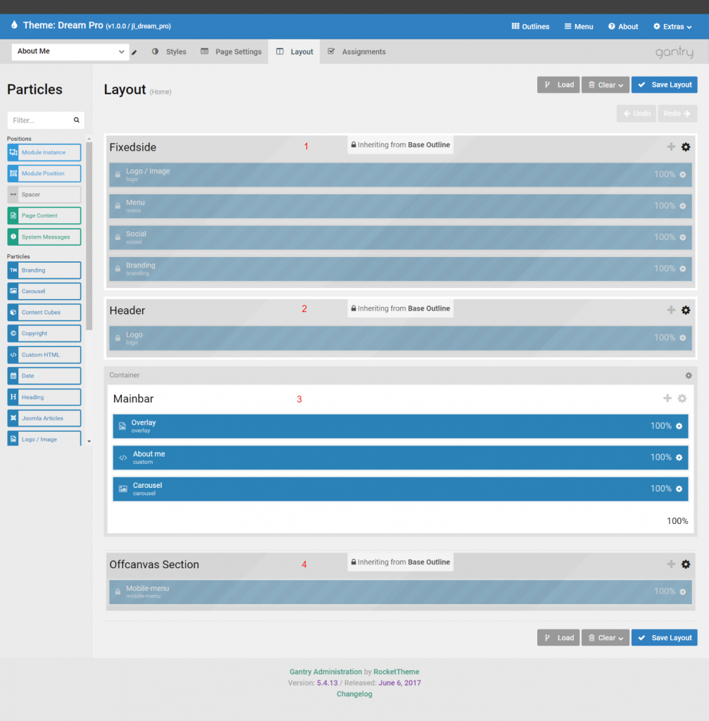This screenshot has width=709, height=721.
Task: Click the pencil icon beside the About Me selector
Action: pyautogui.click(x=136, y=51)
